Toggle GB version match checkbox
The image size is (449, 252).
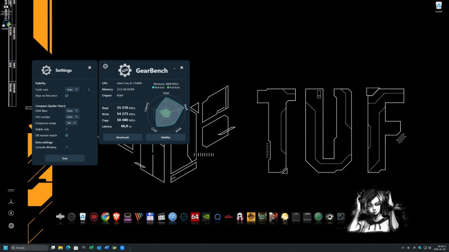point(67,135)
